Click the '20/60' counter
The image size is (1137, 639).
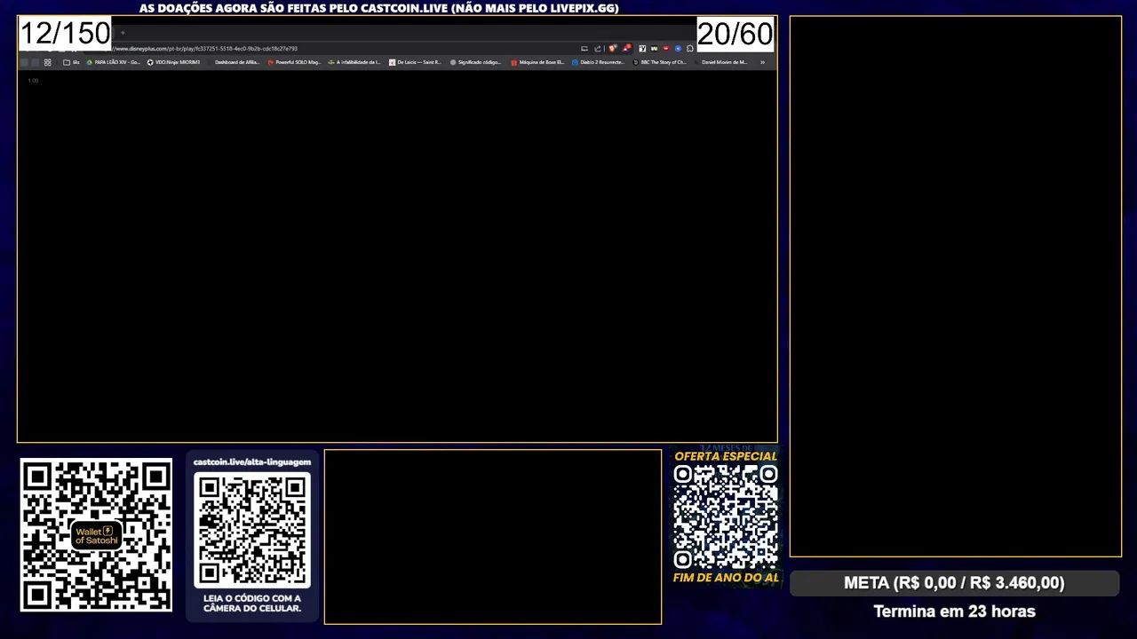pos(735,34)
